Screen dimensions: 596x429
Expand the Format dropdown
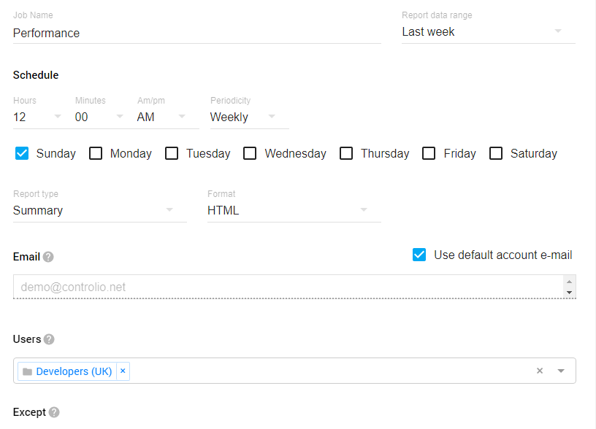click(x=363, y=210)
